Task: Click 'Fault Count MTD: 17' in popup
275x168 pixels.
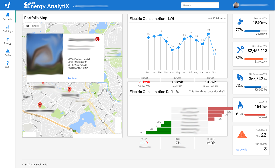Action: [78, 68]
